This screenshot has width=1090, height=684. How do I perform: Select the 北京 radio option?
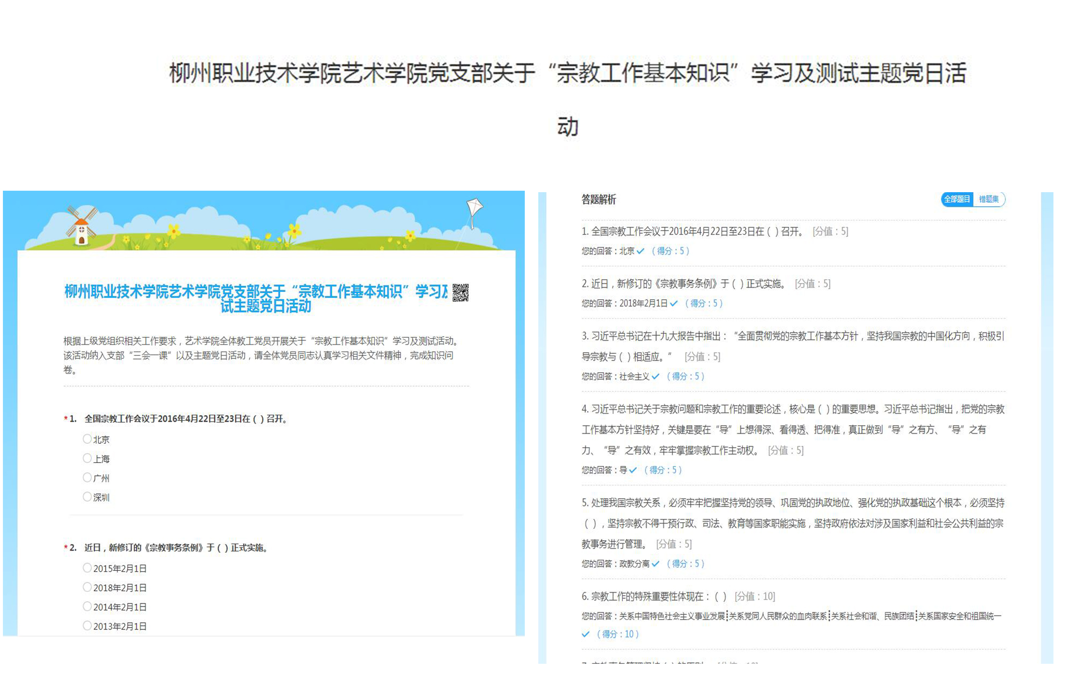tap(87, 439)
